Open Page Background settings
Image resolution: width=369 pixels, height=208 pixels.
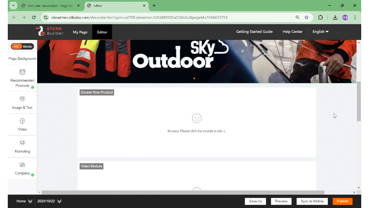click(x=22, y=58)
